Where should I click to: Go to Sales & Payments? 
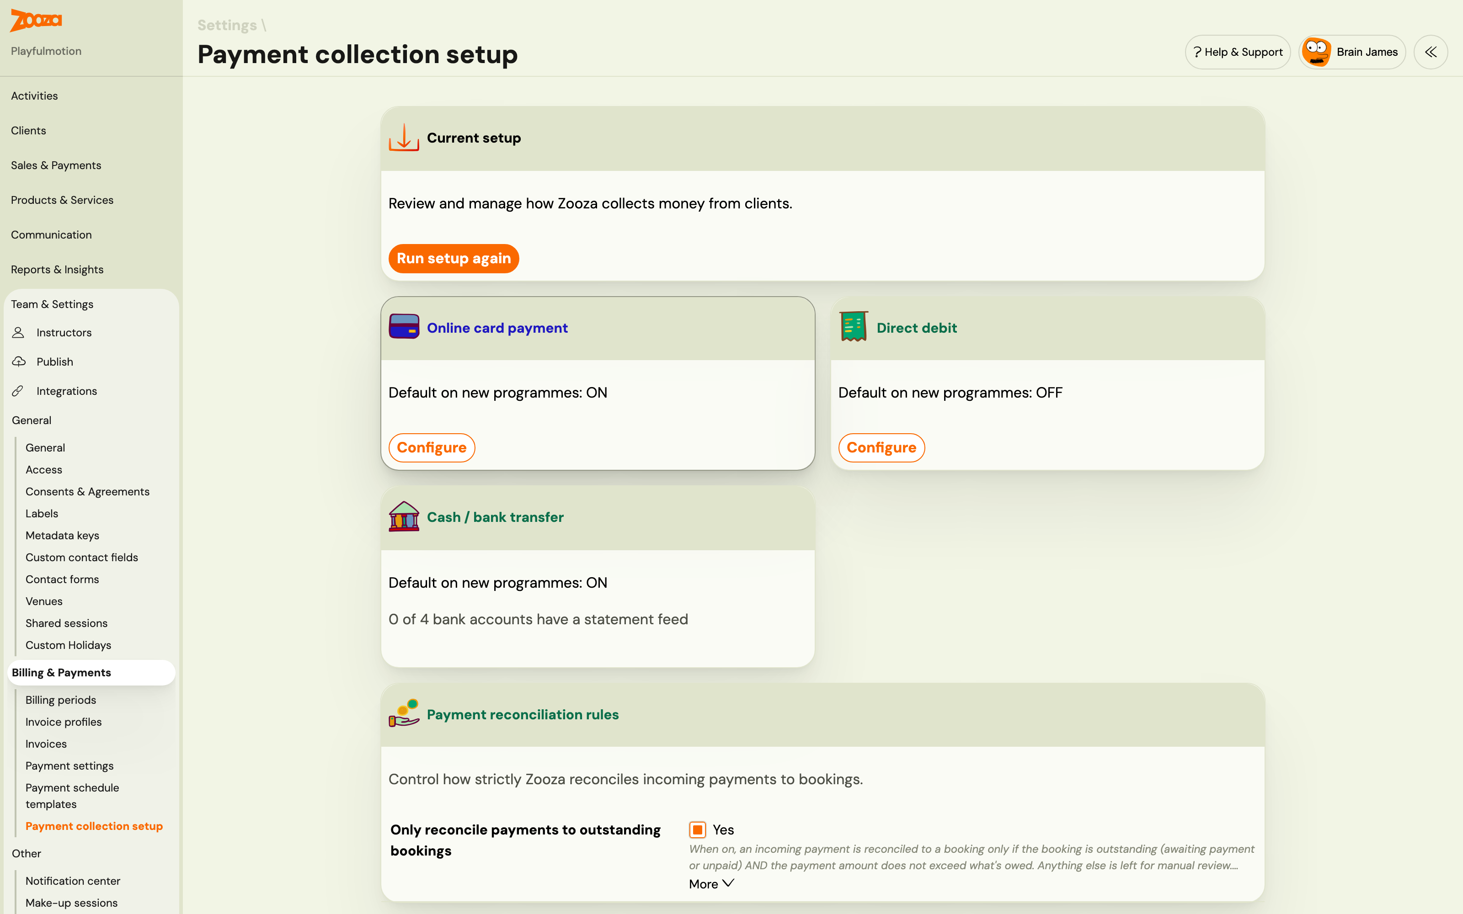(56, 165)
